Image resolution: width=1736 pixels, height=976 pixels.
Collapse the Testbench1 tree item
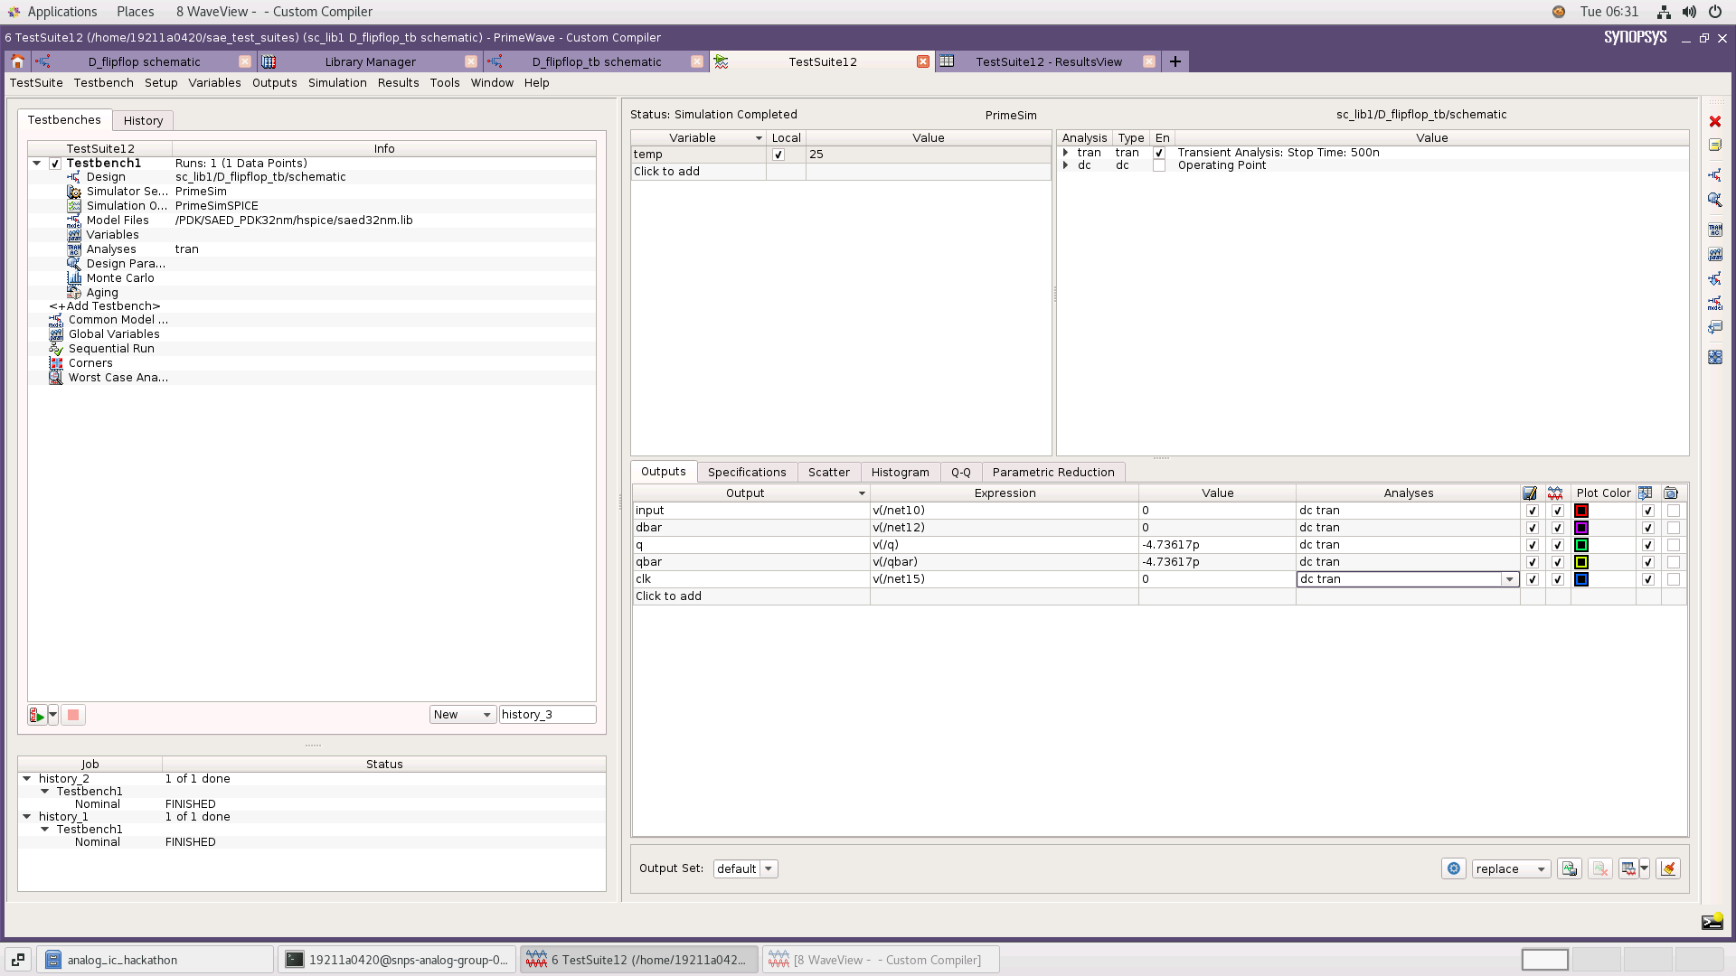pyautogui.click(x=36, y=164)
